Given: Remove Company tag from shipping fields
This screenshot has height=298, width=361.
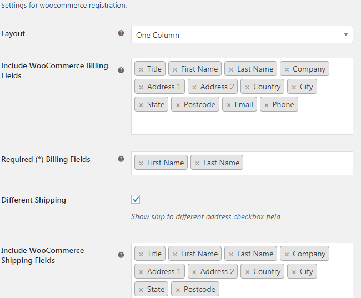Looking at the screenshot, I should tap(287, 254).
